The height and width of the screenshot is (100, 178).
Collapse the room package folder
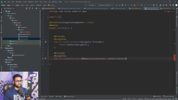tap(16, 30)
